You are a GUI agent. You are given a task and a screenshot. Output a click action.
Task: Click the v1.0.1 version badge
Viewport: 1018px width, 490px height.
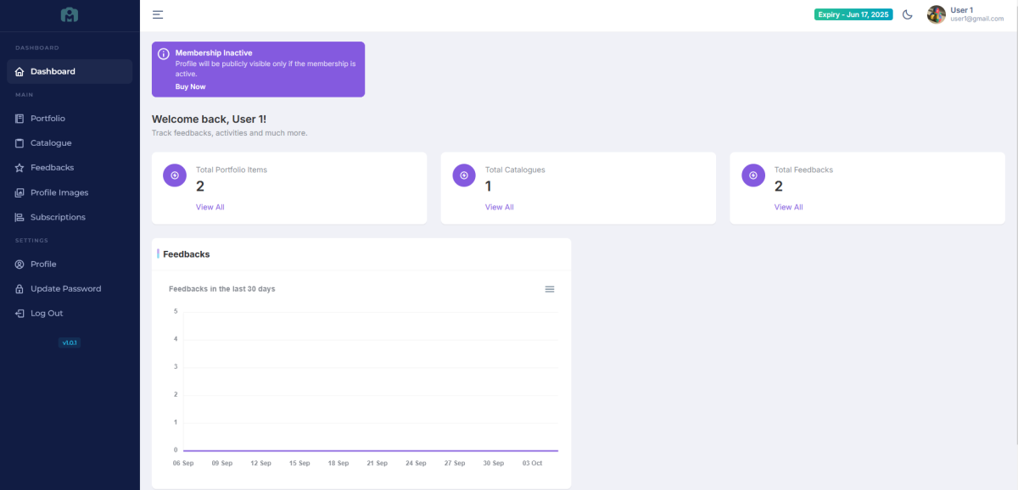(70, 342)
